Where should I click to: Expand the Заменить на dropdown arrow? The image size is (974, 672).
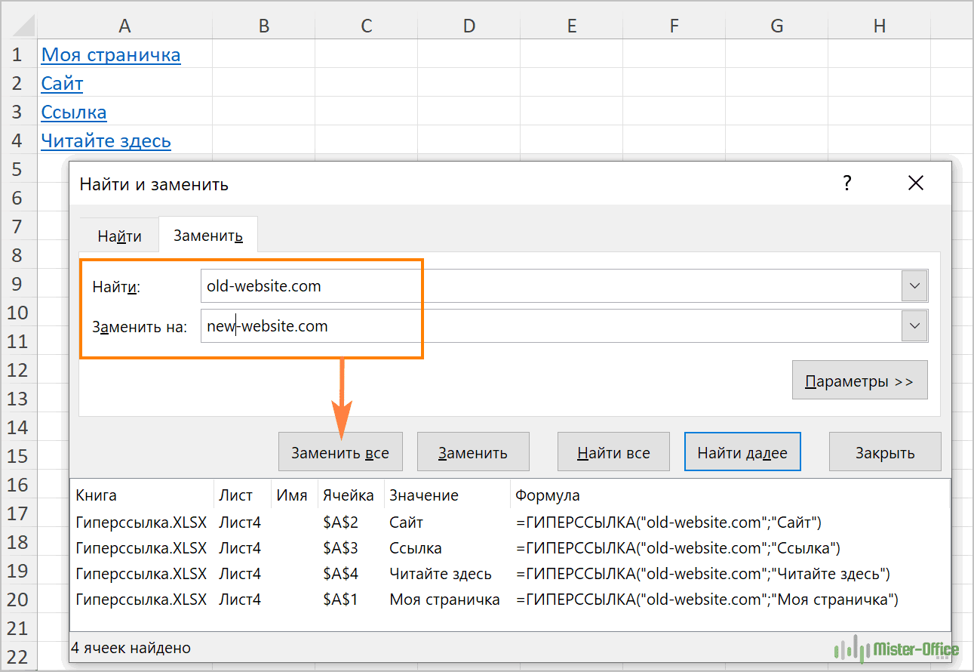click(914, 326)
